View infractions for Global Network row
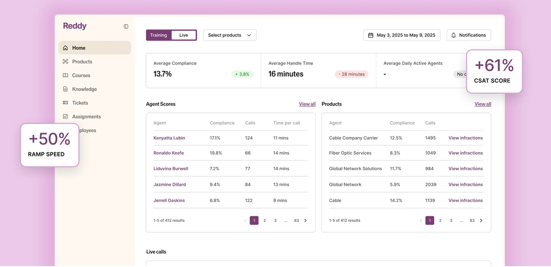Screen dimensions: 551x267 click(466, 184)
